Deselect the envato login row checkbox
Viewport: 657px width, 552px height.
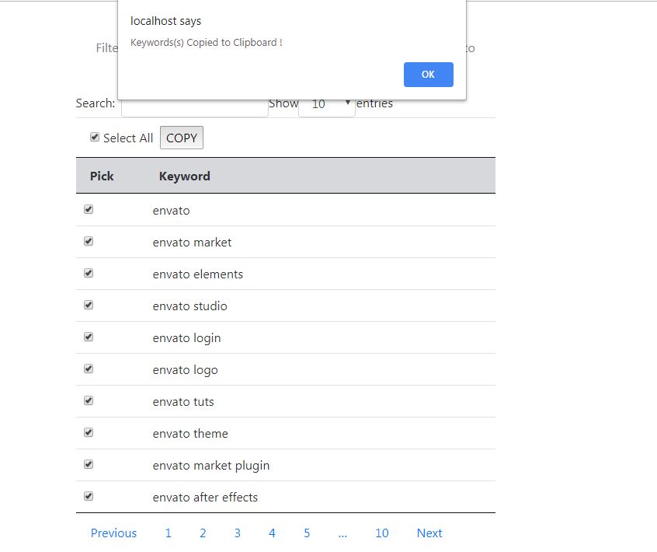pyautogui.click(x=89, y=337)
